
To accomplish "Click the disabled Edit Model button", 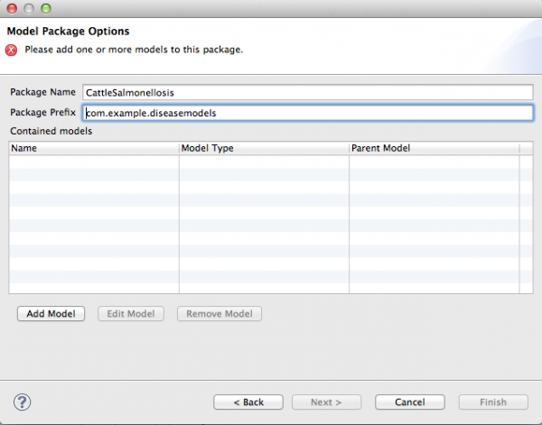I will (131, 313).
